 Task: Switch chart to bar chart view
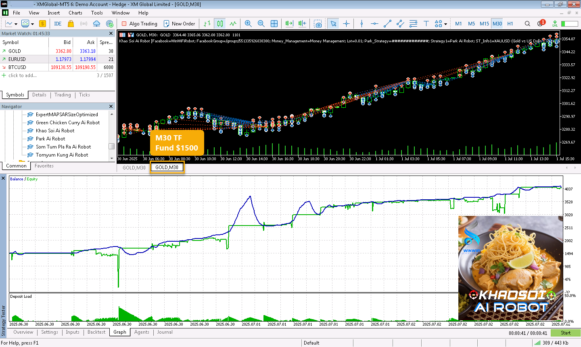207,23
